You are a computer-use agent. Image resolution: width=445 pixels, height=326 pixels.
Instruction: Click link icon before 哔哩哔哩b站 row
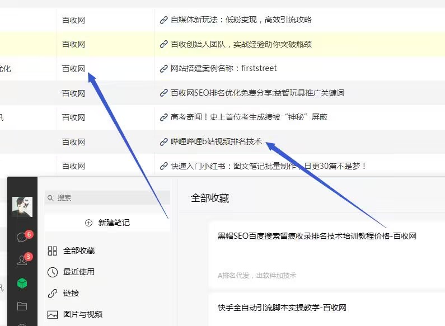click(x=164, y=141)
